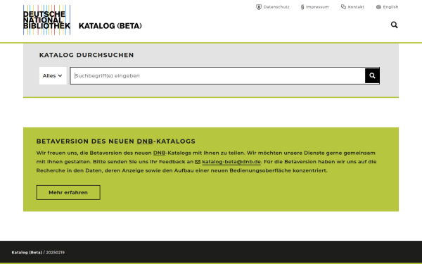Viewport: 422px width, 264px height.
Task: Open the Datenschutz link
Action: pyautogui.click(x=273, y=7)
